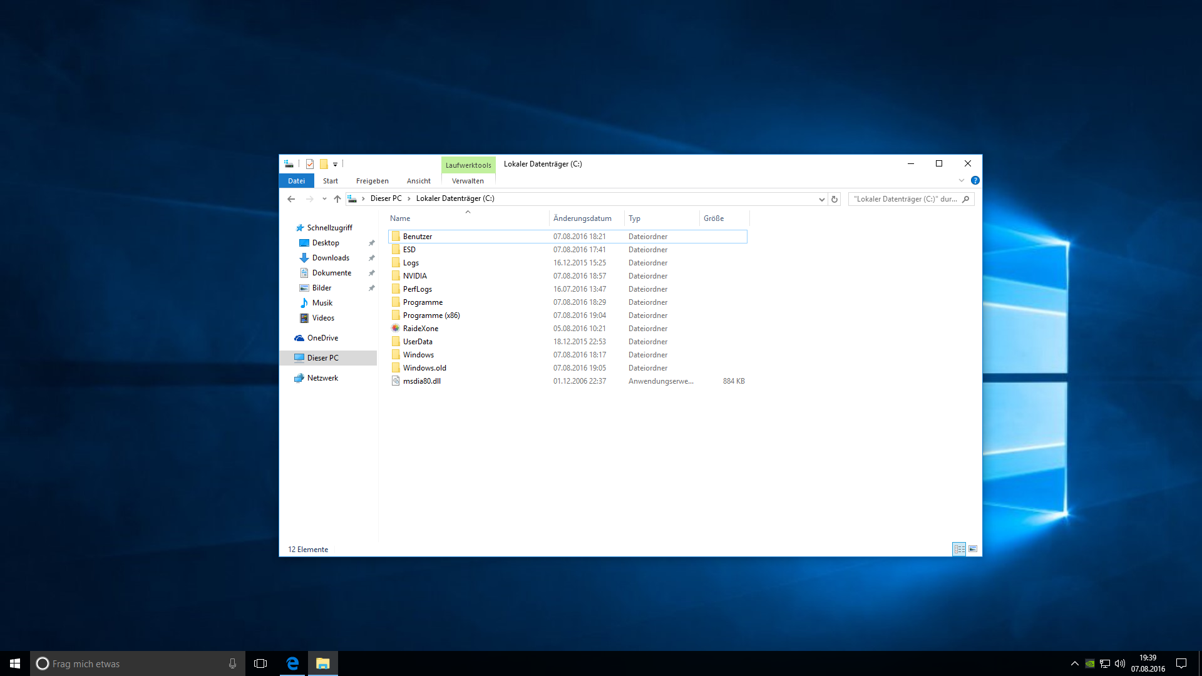
Task: Click the back navigation arrow
Action: click(x=291, y=199)
